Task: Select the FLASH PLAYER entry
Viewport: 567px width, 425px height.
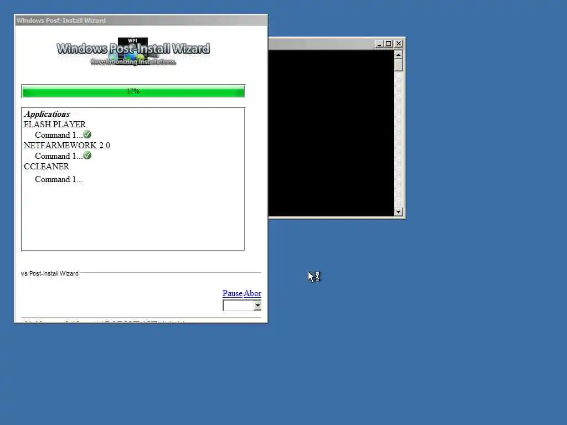Action: [x=55, y=125]
